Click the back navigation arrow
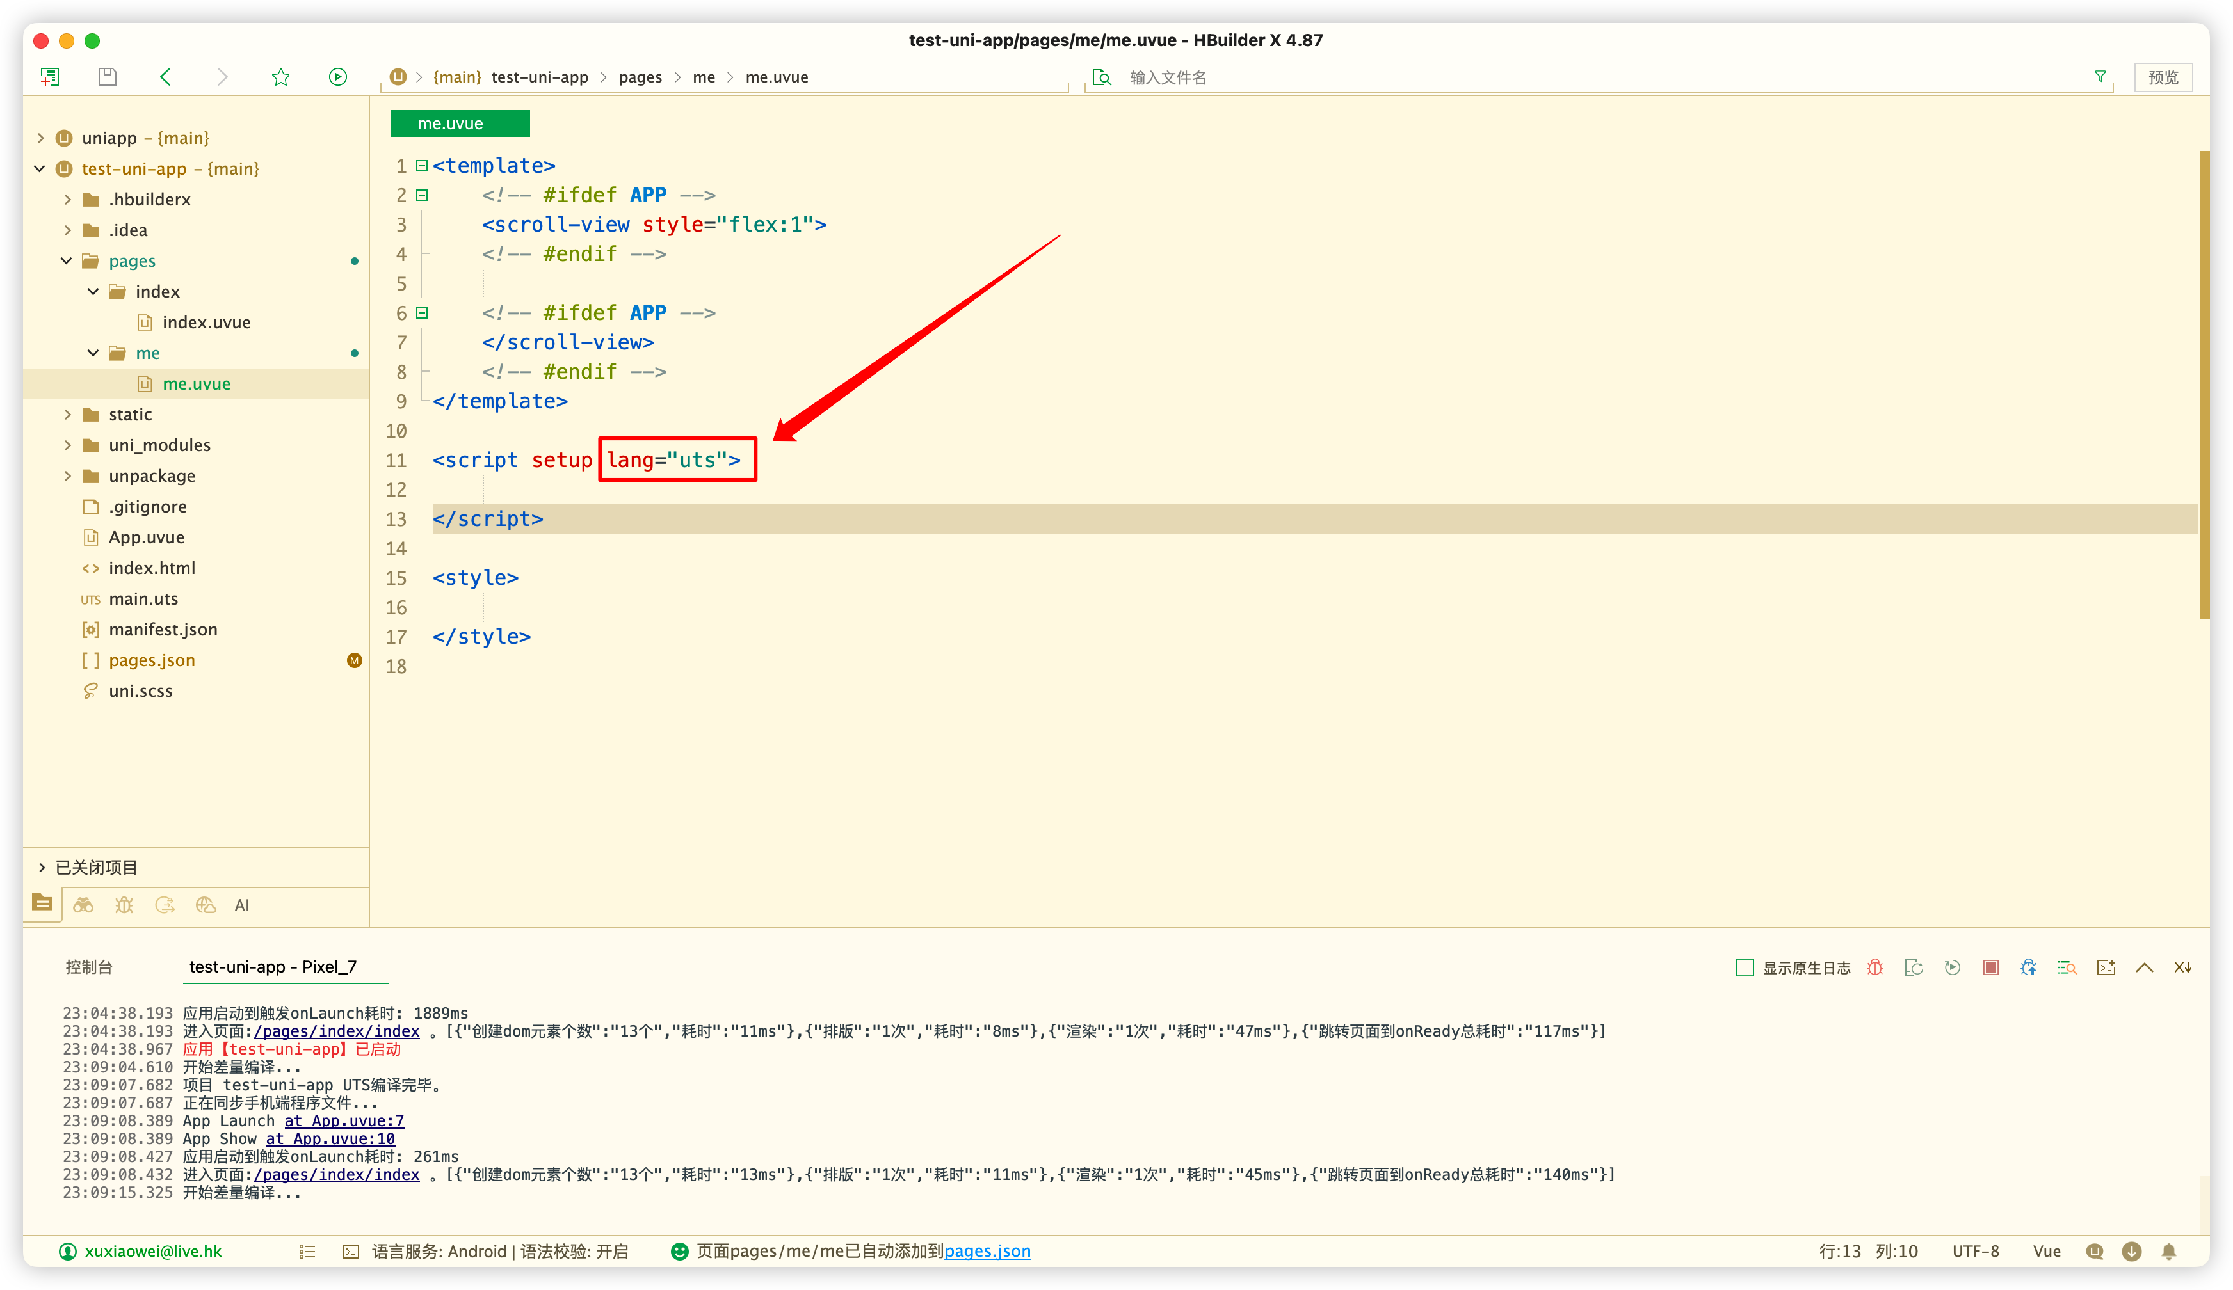The width and height of the screenshot is (2233, 1290). [x=166, y=77]
